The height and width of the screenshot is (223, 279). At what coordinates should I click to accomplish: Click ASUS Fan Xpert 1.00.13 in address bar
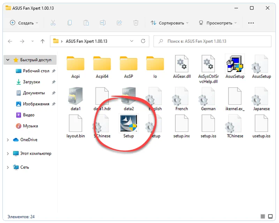tap(86, 41)
